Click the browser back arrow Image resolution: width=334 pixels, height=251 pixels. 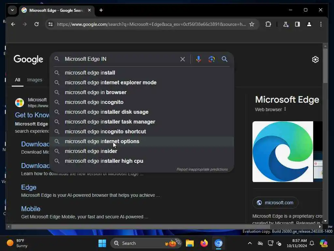(x=13, y=24)
